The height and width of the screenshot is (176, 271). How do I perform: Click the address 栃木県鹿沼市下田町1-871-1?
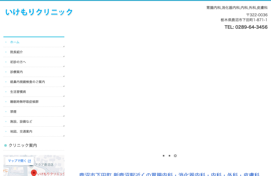click(244, 20)
